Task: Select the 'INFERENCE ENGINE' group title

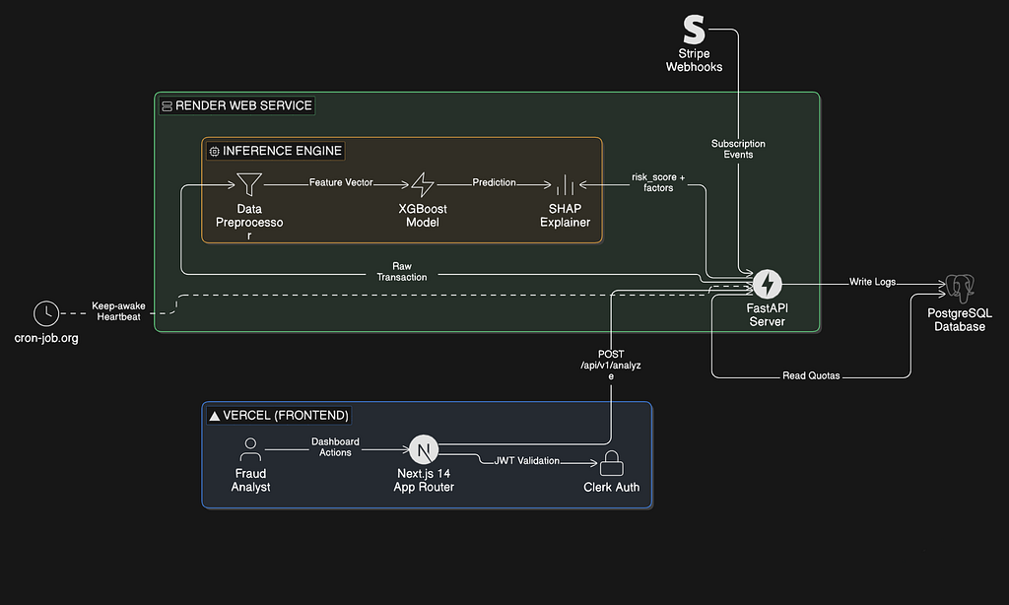Action: pyautogui.click(x=282, y=151)
